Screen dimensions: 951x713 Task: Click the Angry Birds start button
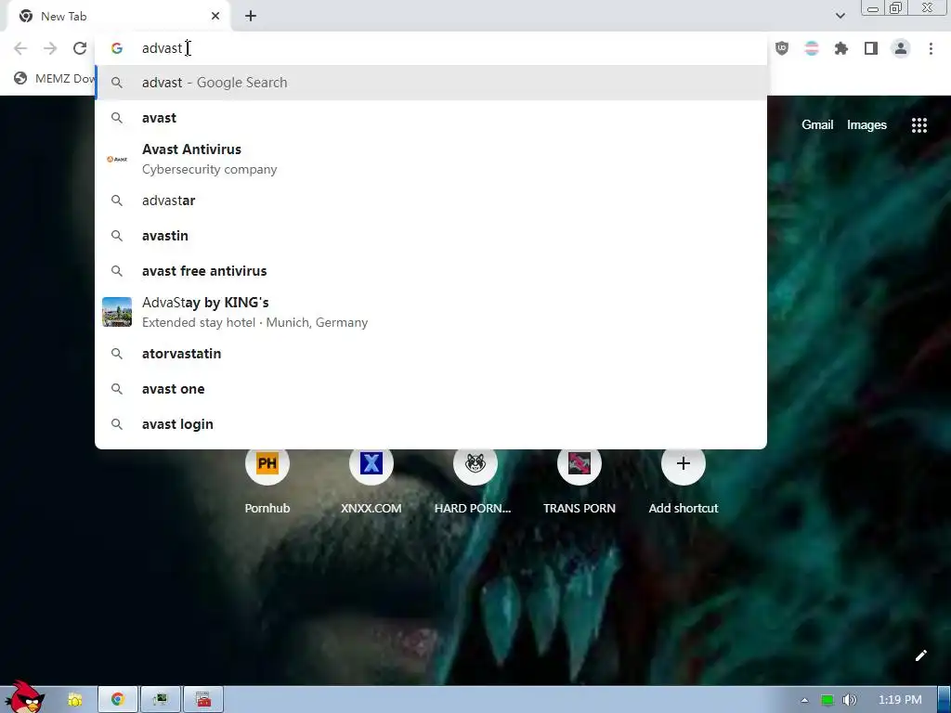[24, 696]
